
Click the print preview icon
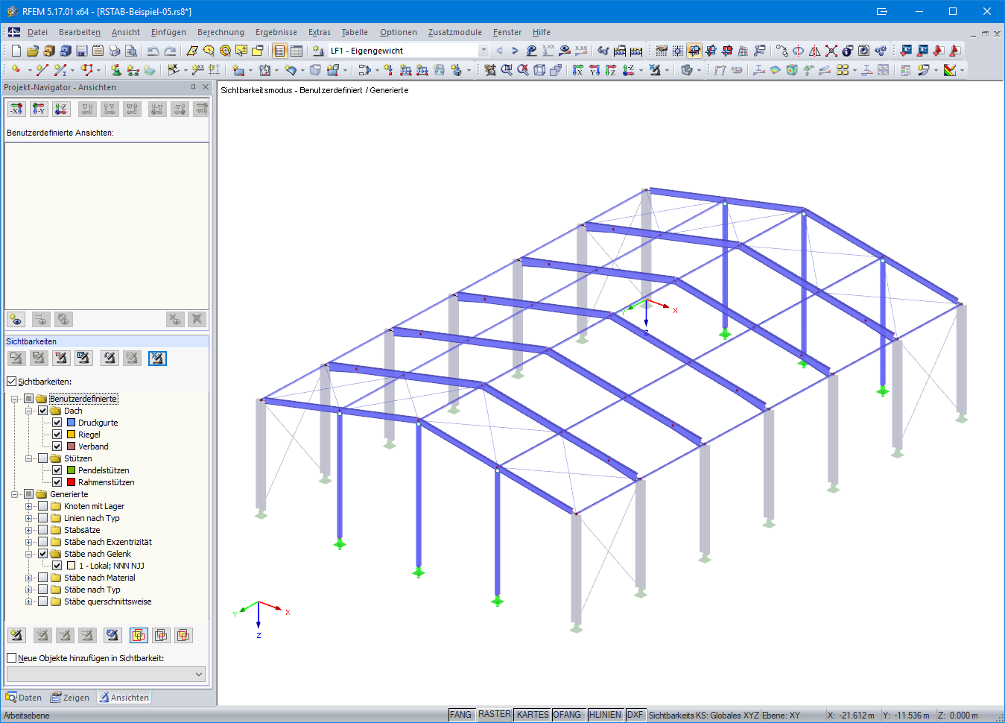(130, 51)
